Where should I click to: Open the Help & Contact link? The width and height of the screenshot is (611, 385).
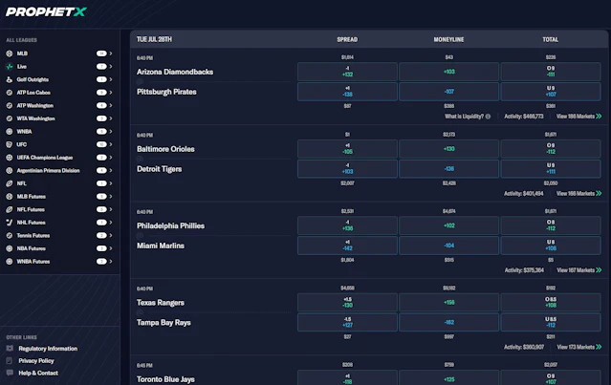[38, 373]
